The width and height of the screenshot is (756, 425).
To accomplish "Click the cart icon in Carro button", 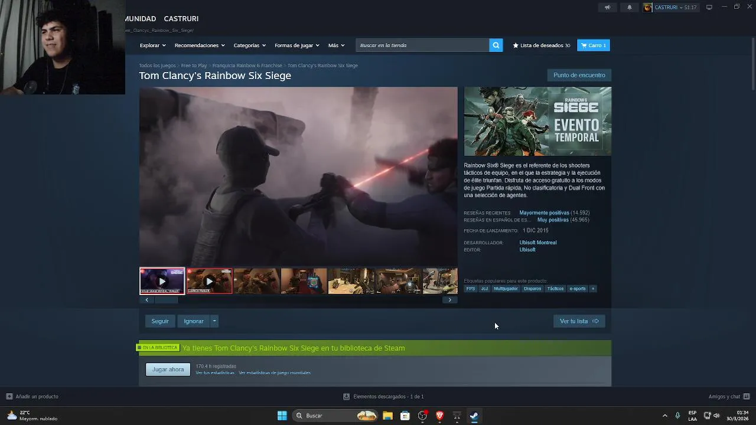I will pos(584,45).
